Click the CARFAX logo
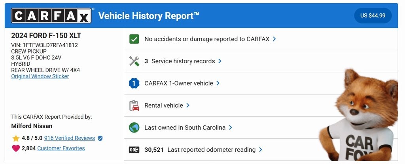The width and height of the screenshot is (405, 164). [x=51, y=16]
